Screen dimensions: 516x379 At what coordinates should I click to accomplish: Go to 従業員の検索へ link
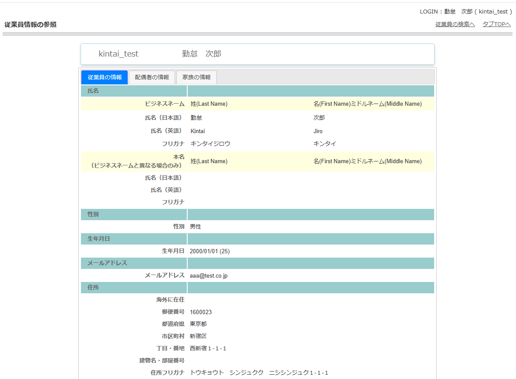coord(455,24)
